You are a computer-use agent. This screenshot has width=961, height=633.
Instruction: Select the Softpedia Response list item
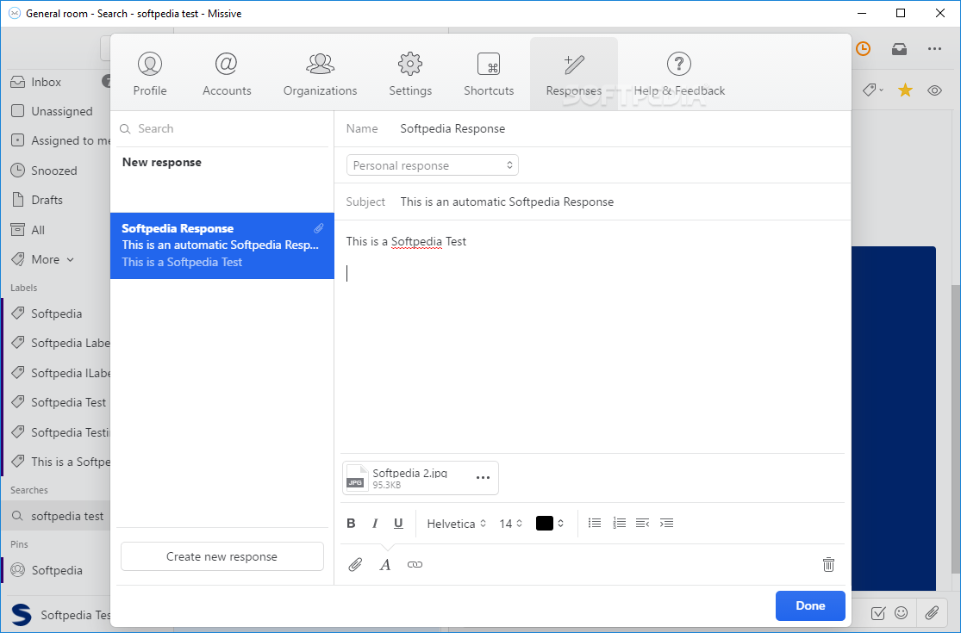(222, 245)
